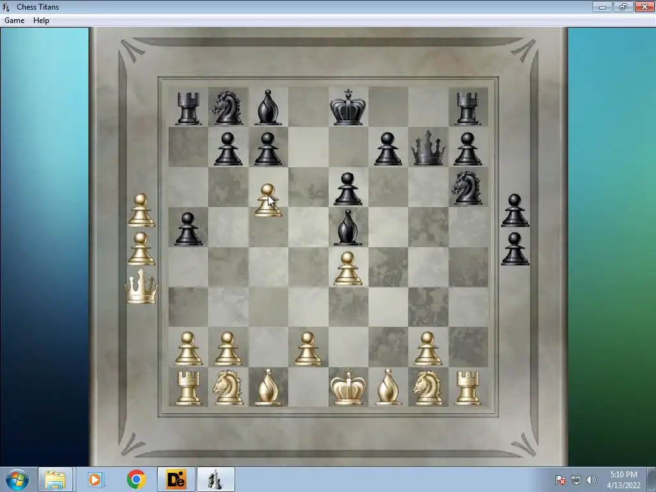Open the Action Center flag icon
Screen dimensions: 656x492
560,480
